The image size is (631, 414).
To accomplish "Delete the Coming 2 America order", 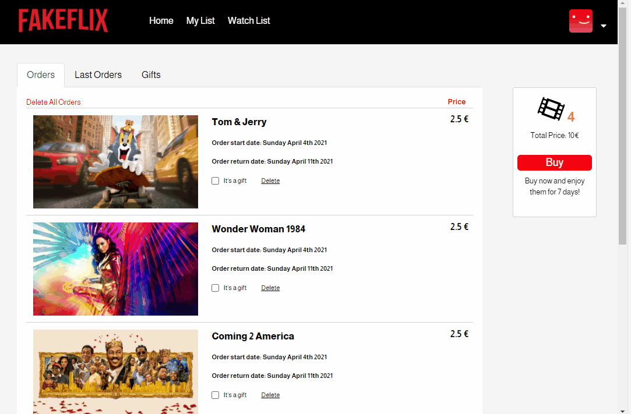I will [270, 395].
